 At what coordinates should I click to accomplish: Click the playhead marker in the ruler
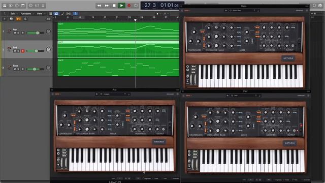pyautogui.click(x=136, y=20)
